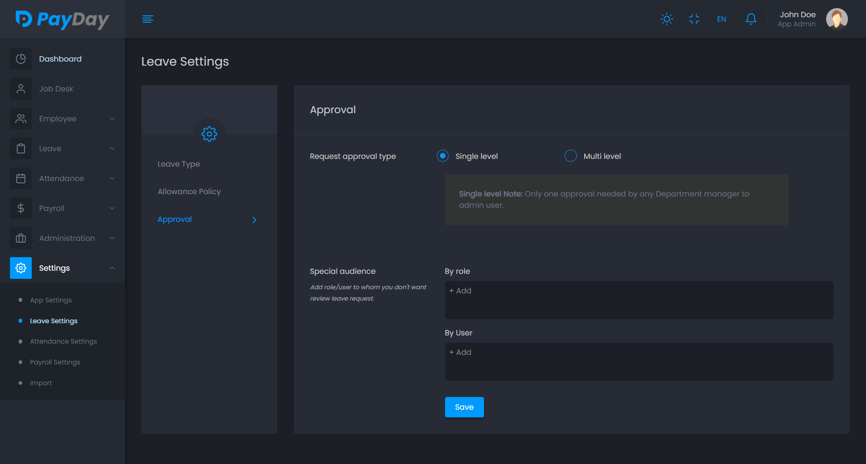The height and width of the screenshot is (464, 866).
Task: Click the Dashboard pie chart icon
Action: pyautogui.click(x=21, y=59)
